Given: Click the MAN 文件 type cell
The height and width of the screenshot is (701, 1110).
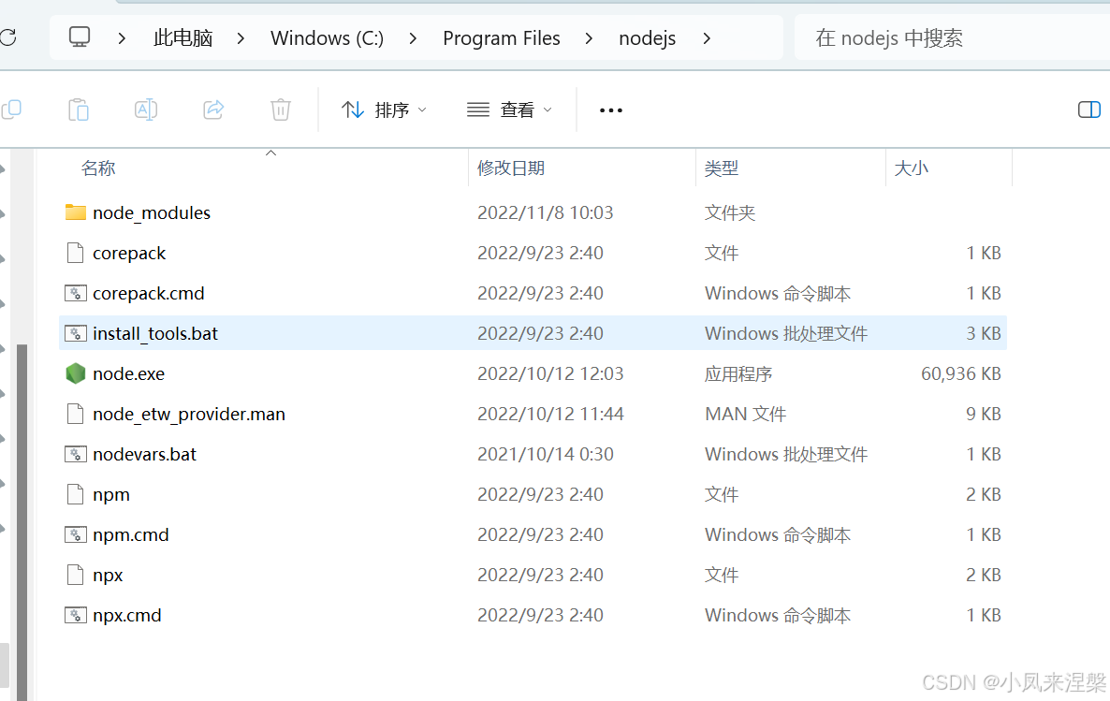Looking at the screenshot, I should point(745,414).
